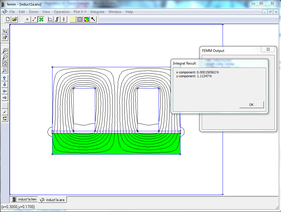
Task: Open the View menu
Action: tap(46, 12)
